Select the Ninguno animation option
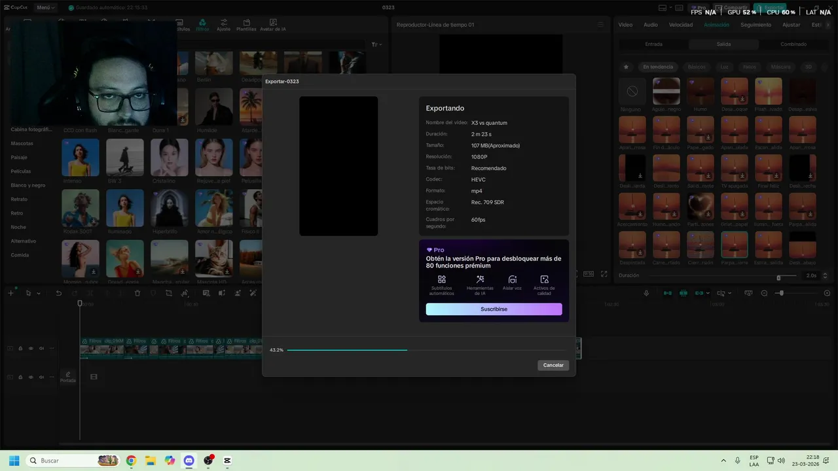This screenshot has width=838, height=471. pos(632,92)
